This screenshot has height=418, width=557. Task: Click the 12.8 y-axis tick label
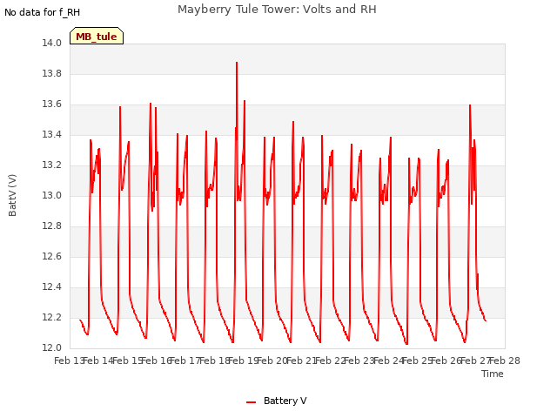pos(52,226)
